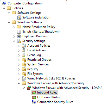Viewport: 102px width, 105px height.
Task: Open Inbound Rules
Action: pyautogui.click(x=47, y=92)
